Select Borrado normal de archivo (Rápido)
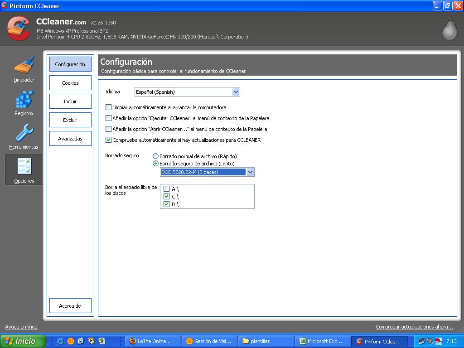 tap(155, 156)
